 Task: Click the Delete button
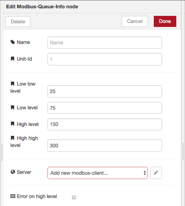point(18,21)
